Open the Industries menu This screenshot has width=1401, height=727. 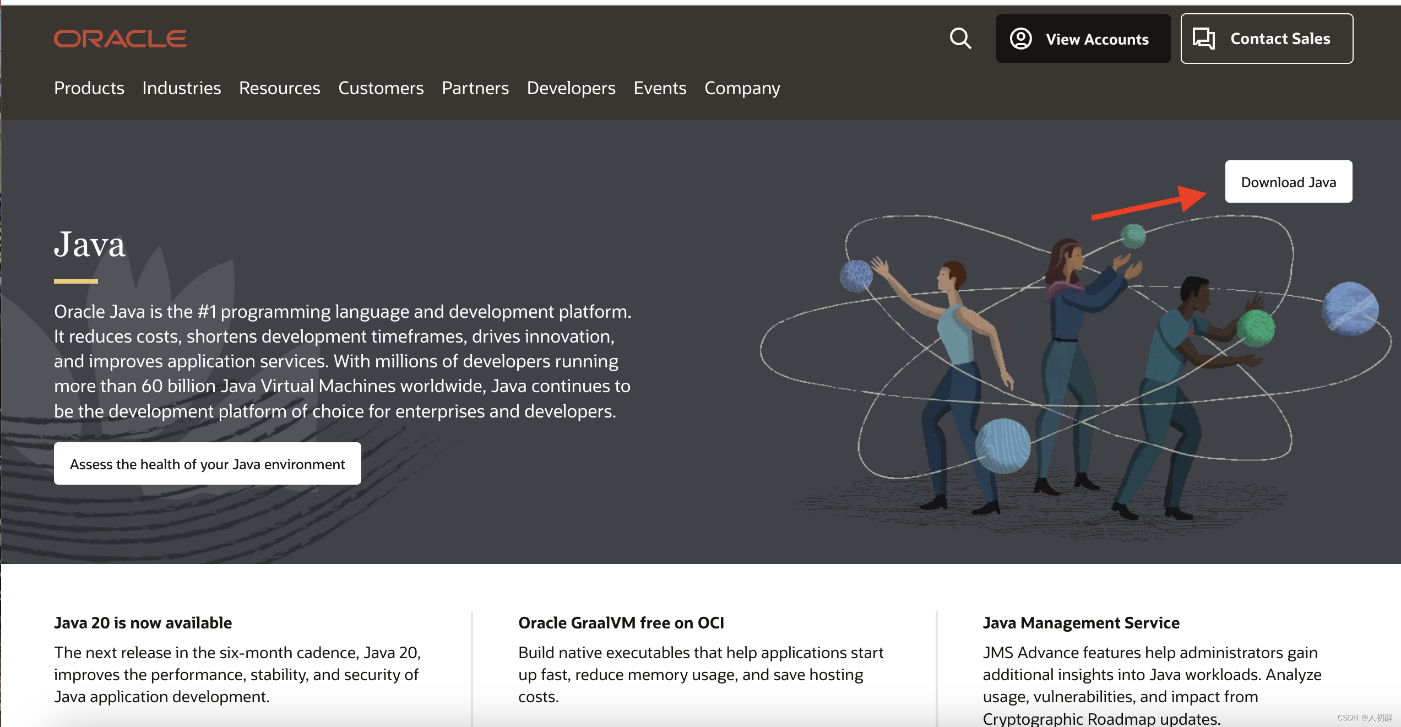point(182,88)
